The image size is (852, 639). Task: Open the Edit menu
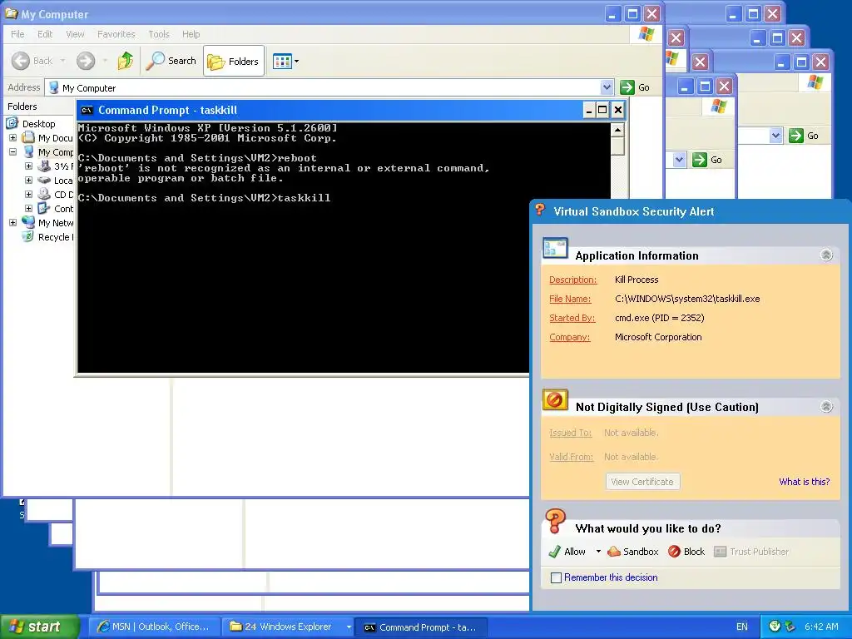[45, 33]
